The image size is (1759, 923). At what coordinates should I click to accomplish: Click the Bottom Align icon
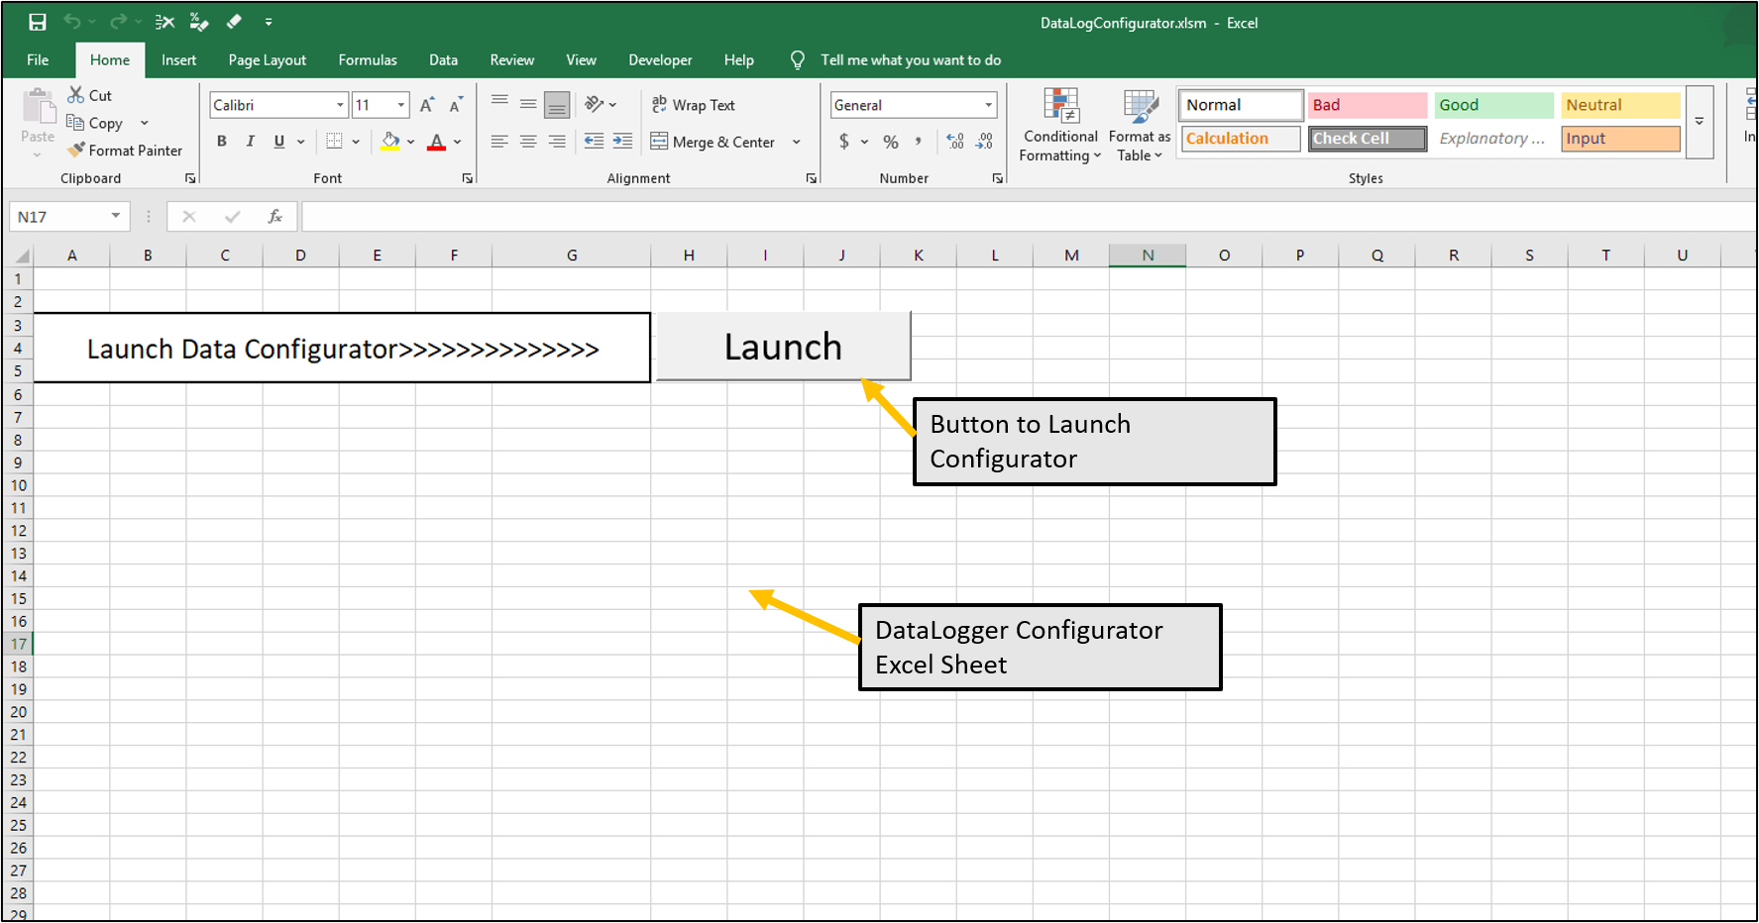pos(557,105)
